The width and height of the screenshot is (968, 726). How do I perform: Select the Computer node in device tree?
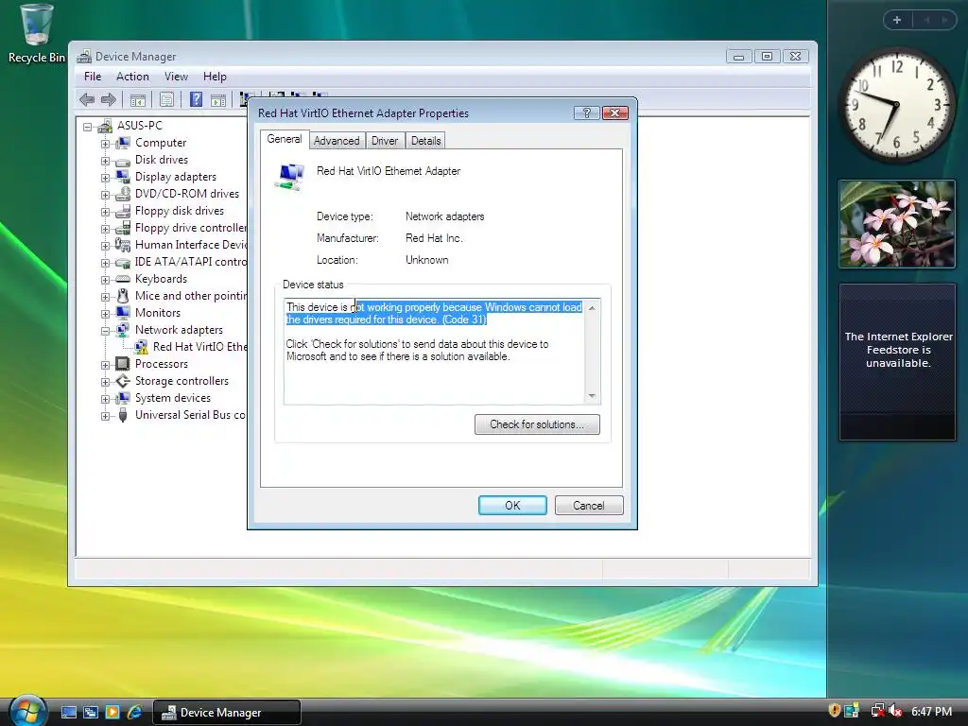coord(161,143)
